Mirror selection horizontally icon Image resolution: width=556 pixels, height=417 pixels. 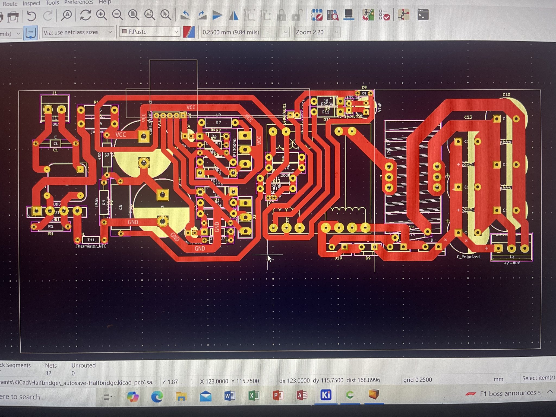233,15
